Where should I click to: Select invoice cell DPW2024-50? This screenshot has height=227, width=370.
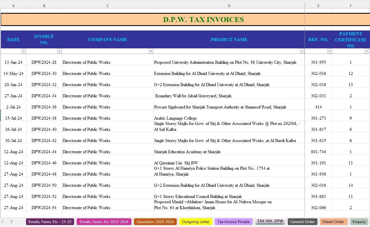44,183
